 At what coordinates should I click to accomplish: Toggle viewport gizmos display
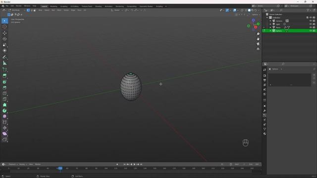(x=227, y=10)
